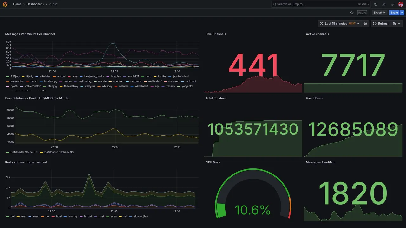This screenshot has width=406, height=228.
Task: Click the Public badge
Action: [362, 13]
